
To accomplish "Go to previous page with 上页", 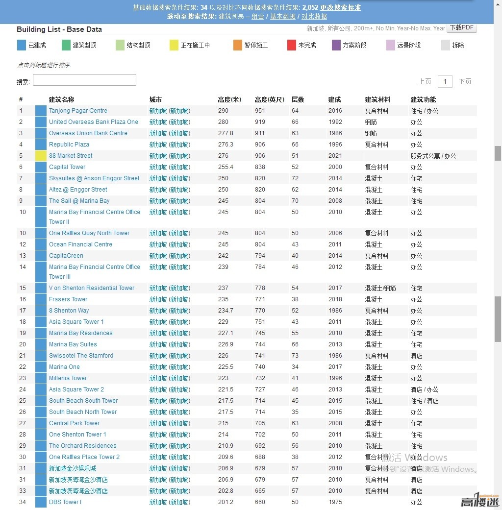I will point(425,81).
